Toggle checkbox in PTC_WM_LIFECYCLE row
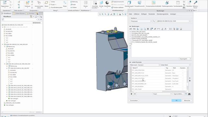 pos(183,73)
